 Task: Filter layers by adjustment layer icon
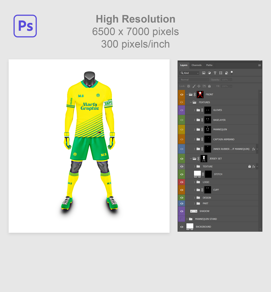(x=210, y=73)
